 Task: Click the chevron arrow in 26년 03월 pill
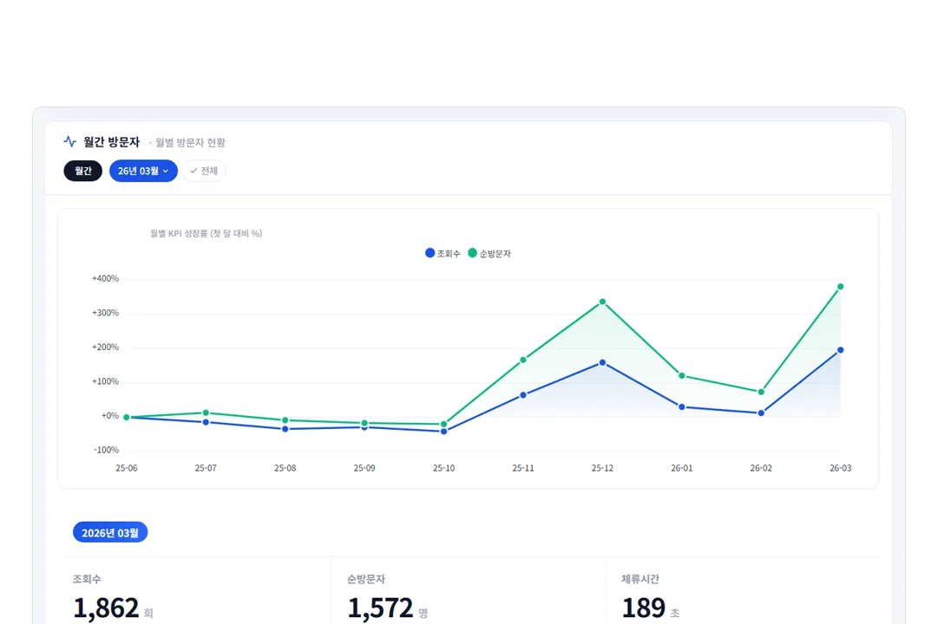[166, 172]
